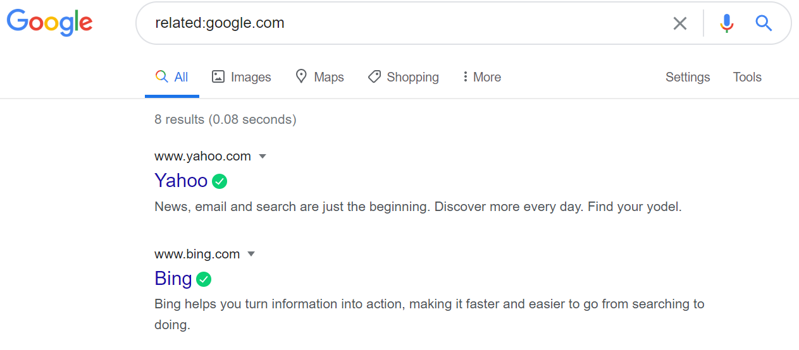Open the More search options menu
The image size is (799, 350).
point(481,77)
